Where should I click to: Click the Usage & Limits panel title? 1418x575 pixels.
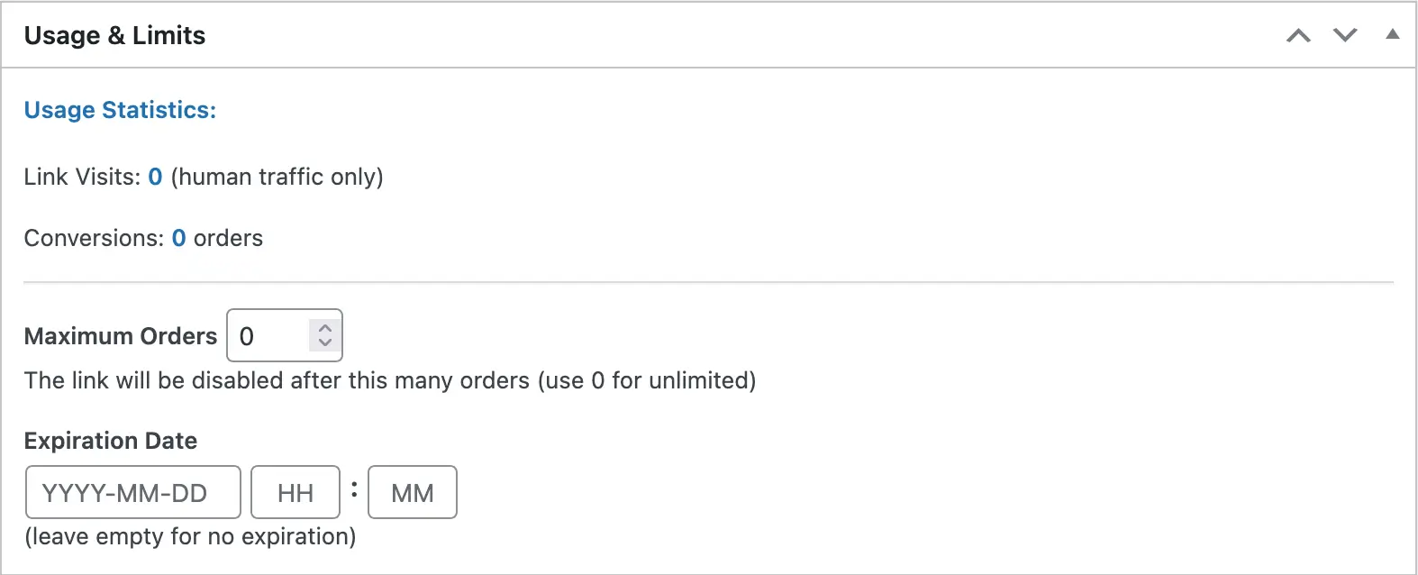pyautogui.click(x=114, y=35)
